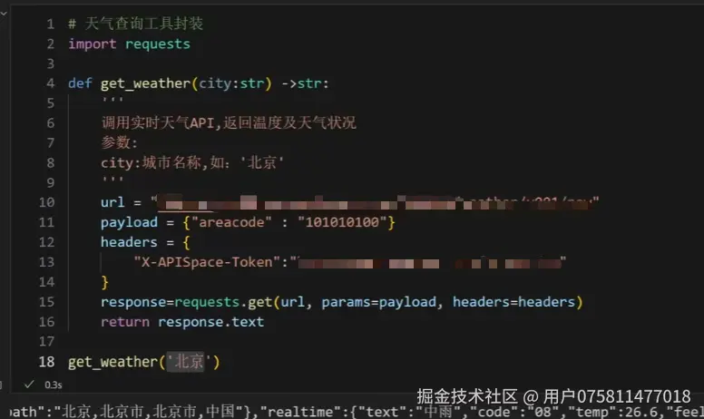Viewport: 704px width, 419px height.
Task: Click the get_weather function name in the definition
Action: 145,83
